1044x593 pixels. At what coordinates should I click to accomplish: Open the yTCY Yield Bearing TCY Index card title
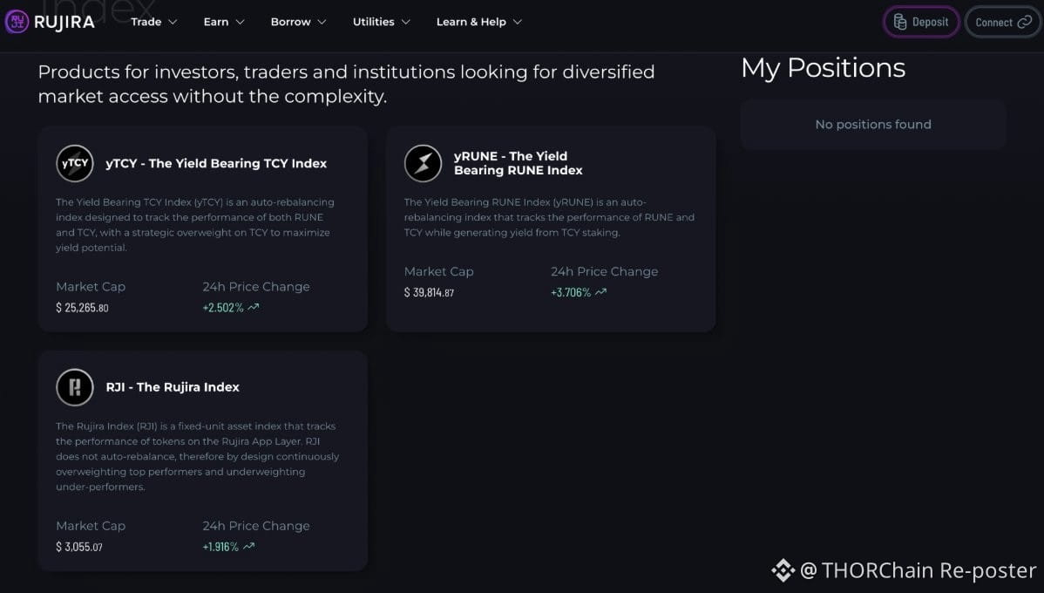[x=216, y=163]
